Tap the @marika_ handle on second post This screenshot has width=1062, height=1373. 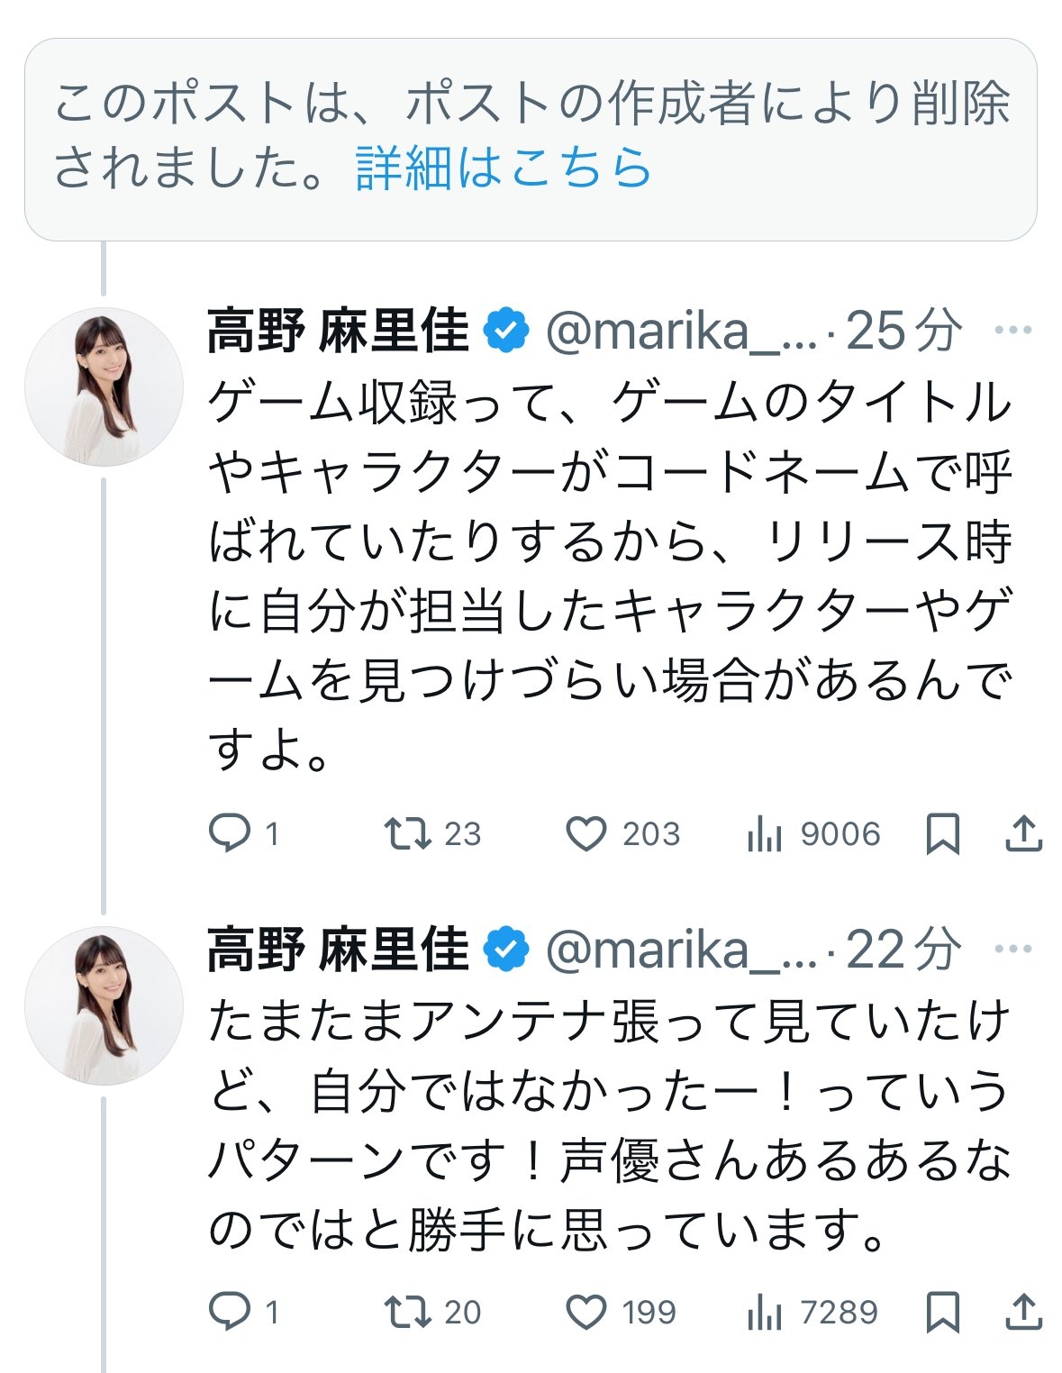pyautogui.click(x=680, y=950)
